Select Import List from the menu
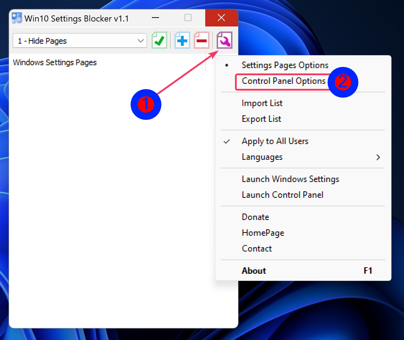The width and height of the screenshot is (404, 340). [x=303, y=103]
